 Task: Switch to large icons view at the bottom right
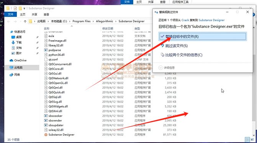(x=252, y=140)
